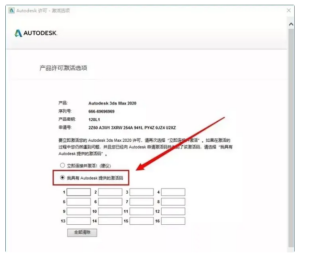This screenshot has height=261, width=310.
Task: Click product name Autodesk 3ds Max 2020
Action: click(x=112, y=103)
